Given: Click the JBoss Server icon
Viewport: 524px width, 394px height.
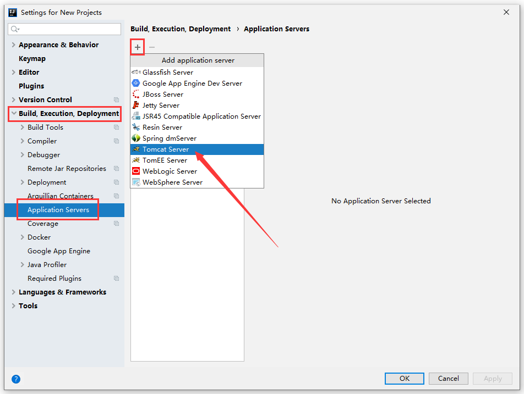Looking at the screenshot, I should tap(136, 95).
